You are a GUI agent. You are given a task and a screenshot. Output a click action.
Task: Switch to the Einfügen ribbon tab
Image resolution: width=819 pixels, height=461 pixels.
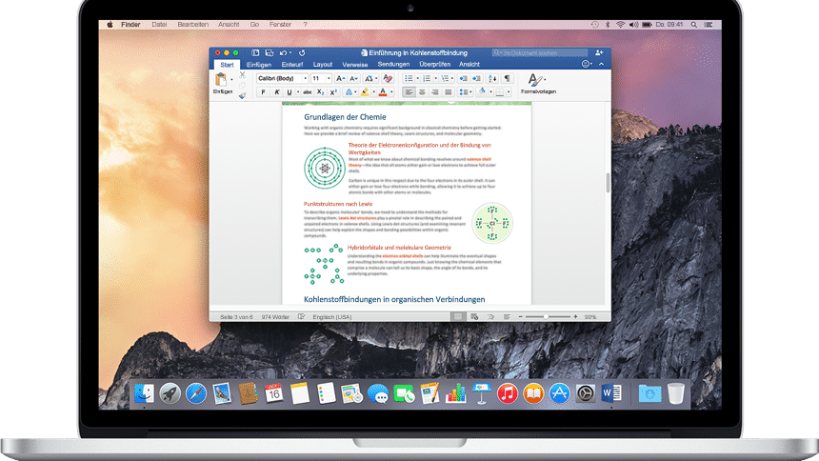click(x=258, y=65)
